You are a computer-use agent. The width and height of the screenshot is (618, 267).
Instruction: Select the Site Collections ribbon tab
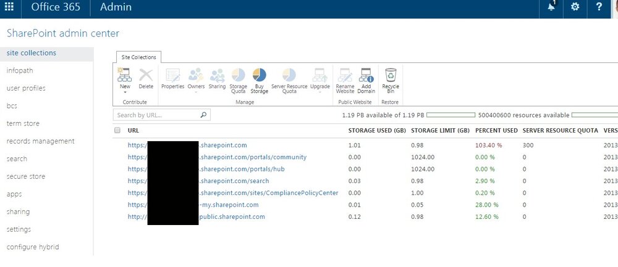pyautogui.click(x=138, y=57)
